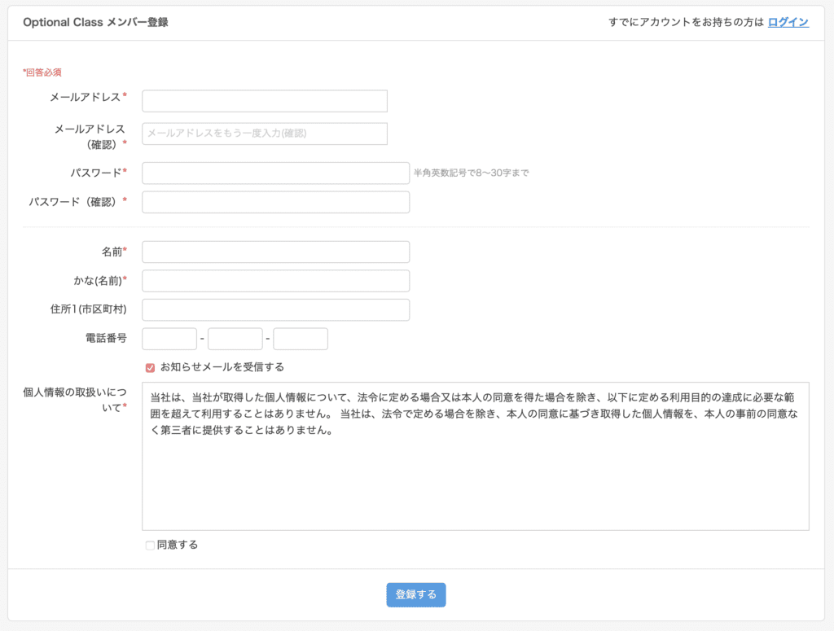Click the 同意する label text
834x631 pixels.
(178, 546)
